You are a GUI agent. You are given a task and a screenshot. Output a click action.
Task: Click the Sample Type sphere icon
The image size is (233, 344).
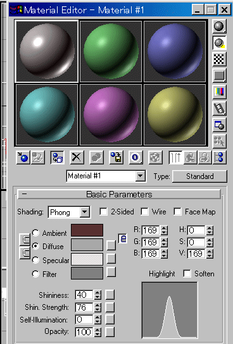pyautogui.click(x=219, y=27)
